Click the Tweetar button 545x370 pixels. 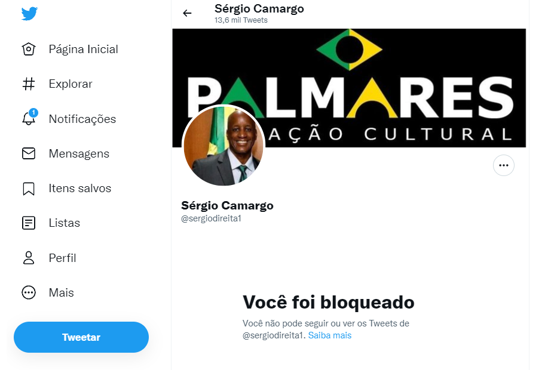click(81, 337)
